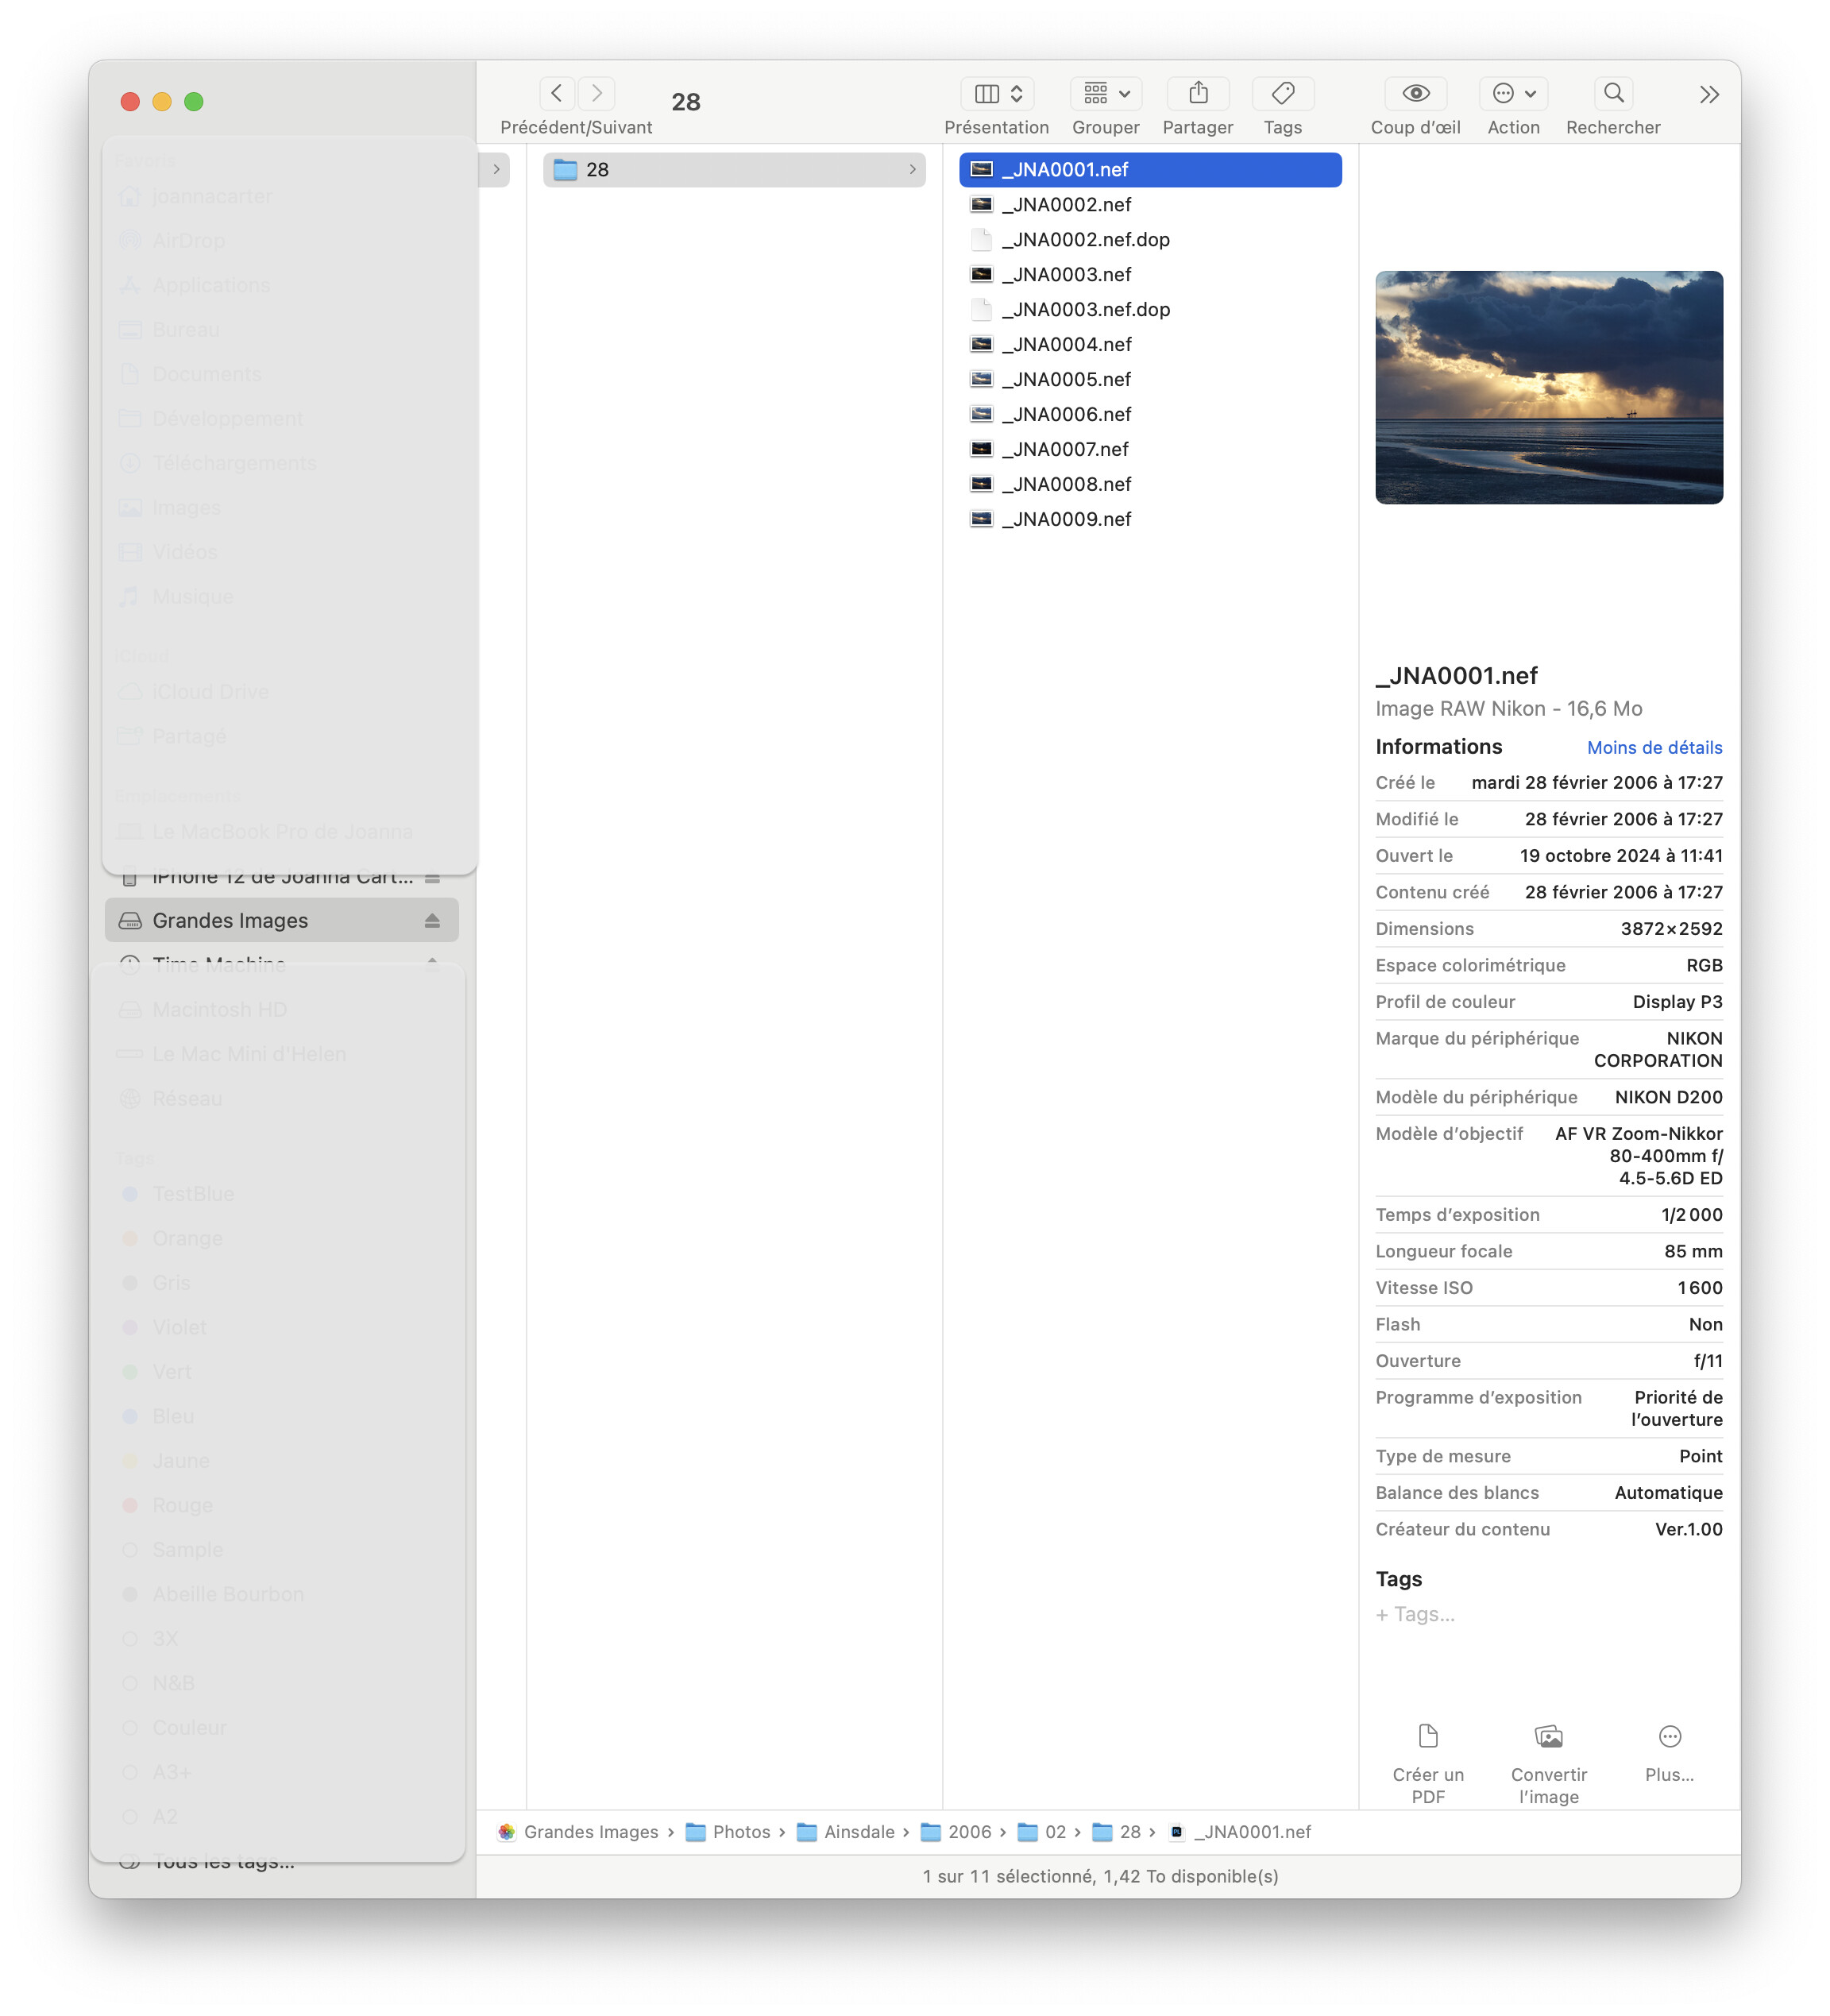
Task: Click the NIKON D200 model value
Action: click(x=1668, y=1098)
